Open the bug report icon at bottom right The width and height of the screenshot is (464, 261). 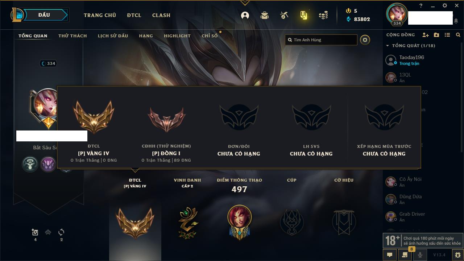457,255
